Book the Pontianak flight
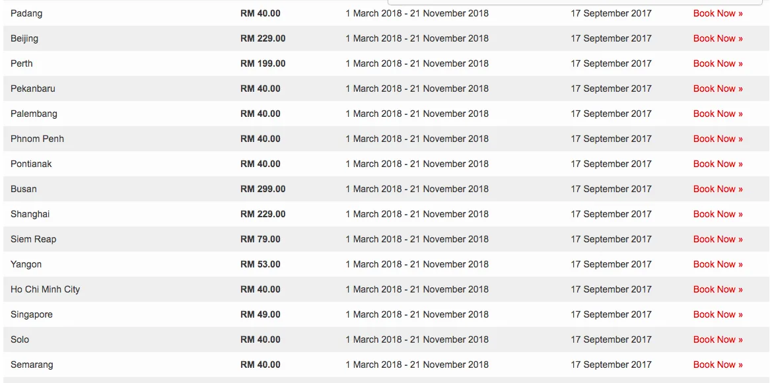The image size is (770, 383). point(717,164)
